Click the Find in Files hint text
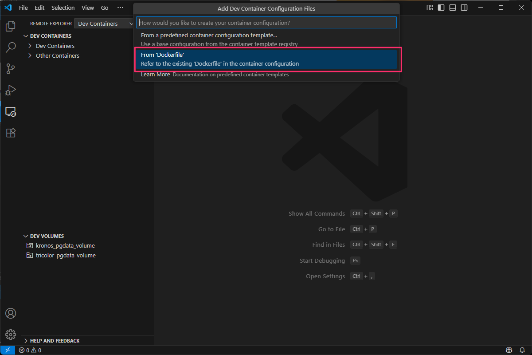Image resolution: width=532 pixels, height=355 pixels. [x=329, y=245]
